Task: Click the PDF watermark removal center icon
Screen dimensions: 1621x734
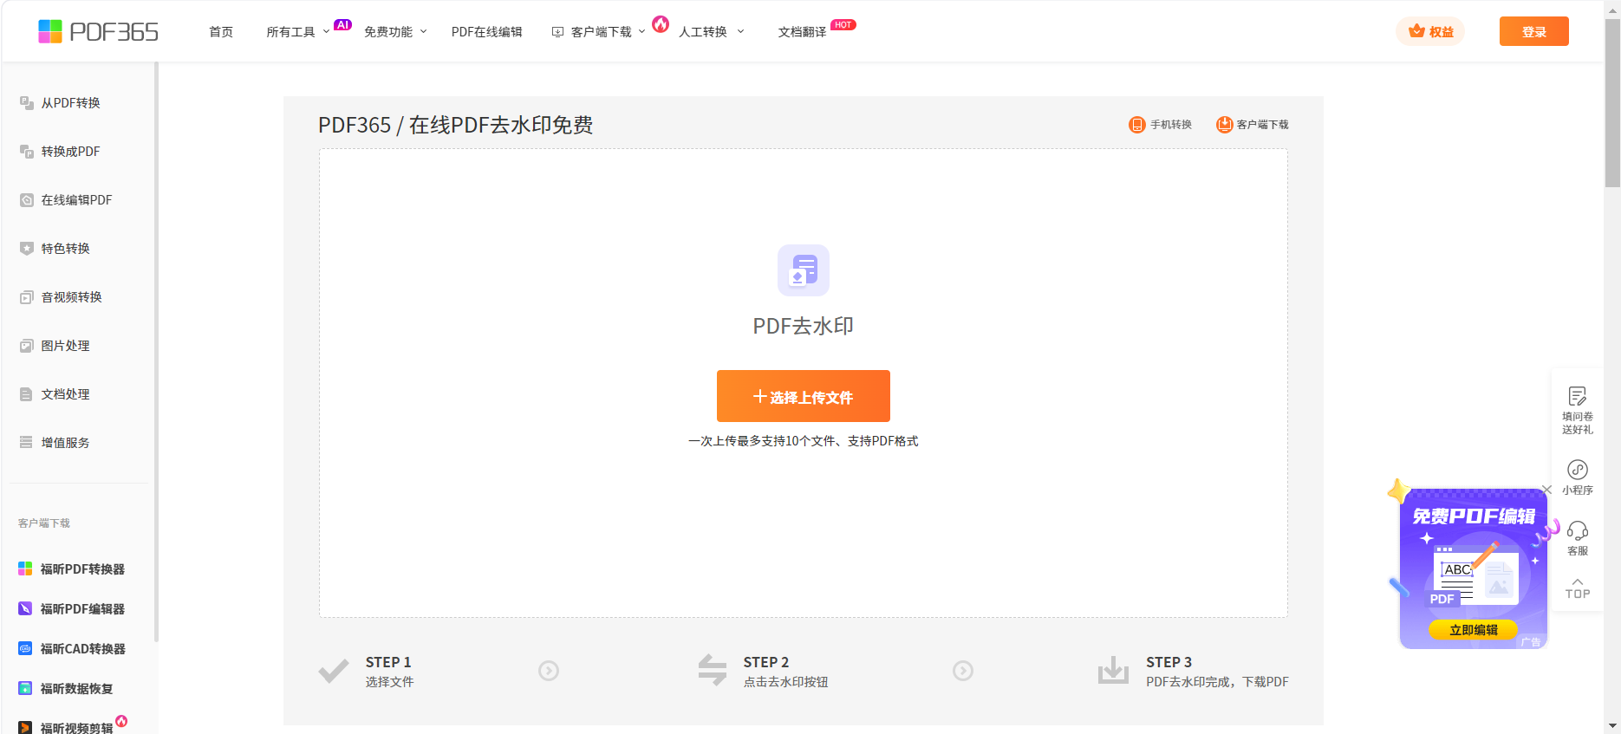Action: pyautogui.click(x=803, y=270)
